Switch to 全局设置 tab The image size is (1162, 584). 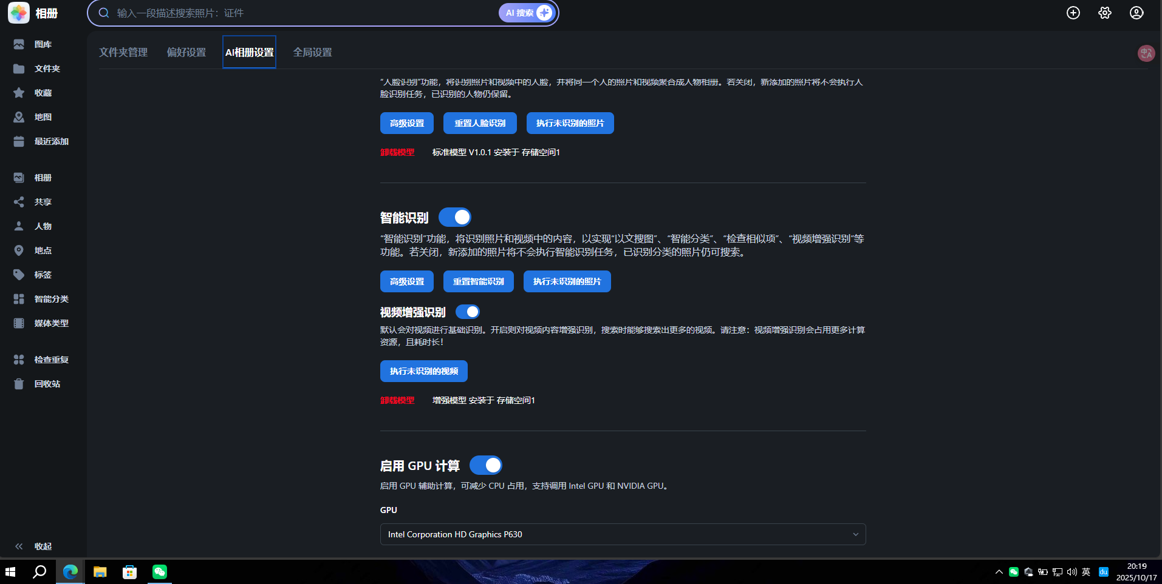click(x=313, y=52)
